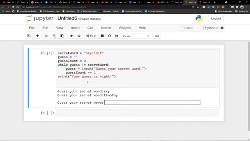Click the In [*] cell prompt
The image size is (250, 141).
47,53
